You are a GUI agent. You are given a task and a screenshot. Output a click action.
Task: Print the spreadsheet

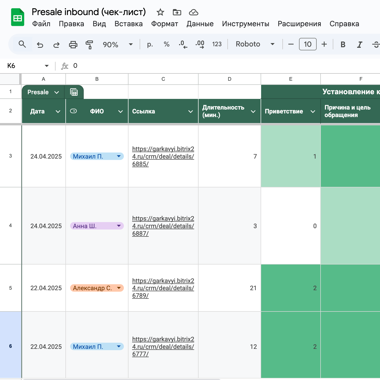point(73,45)
